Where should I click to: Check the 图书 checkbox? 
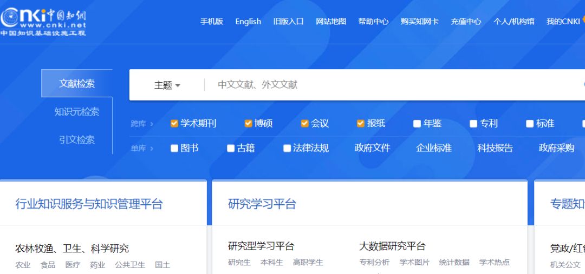(x=174, y=149)
